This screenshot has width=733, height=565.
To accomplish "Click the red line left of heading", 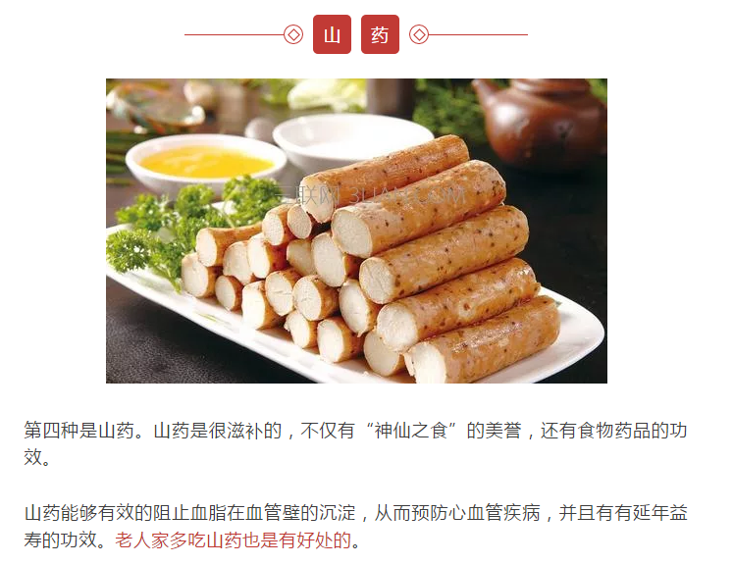I will pyautogui.click(x=235, y=34).
